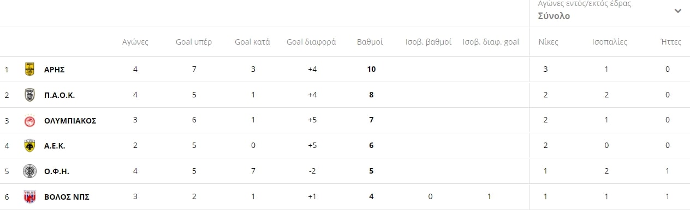Screen dimensions: 690x210
Task: Open the ΟΛΥΜΠΙΑΚΟΣ team name link
Action: click(70, 120)
